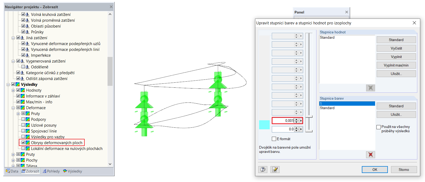Viewport: 425px width, 182px height.
Task: Expand the Plochy tree node
Action: [x=13, y=160]
